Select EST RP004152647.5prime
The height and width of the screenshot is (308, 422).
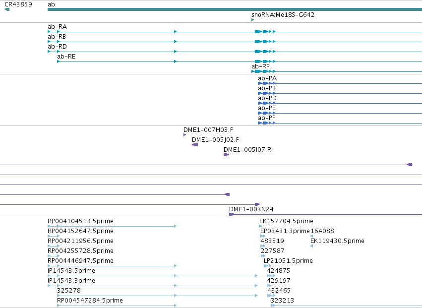[x=80, y=231]
